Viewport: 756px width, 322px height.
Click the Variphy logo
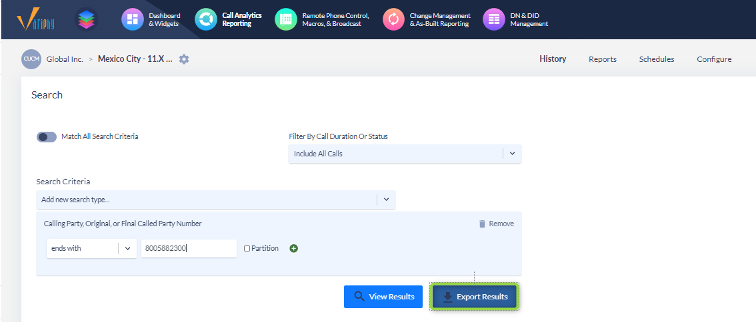[36, 20]
